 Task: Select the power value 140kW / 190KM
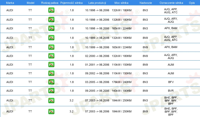point(121,91)
